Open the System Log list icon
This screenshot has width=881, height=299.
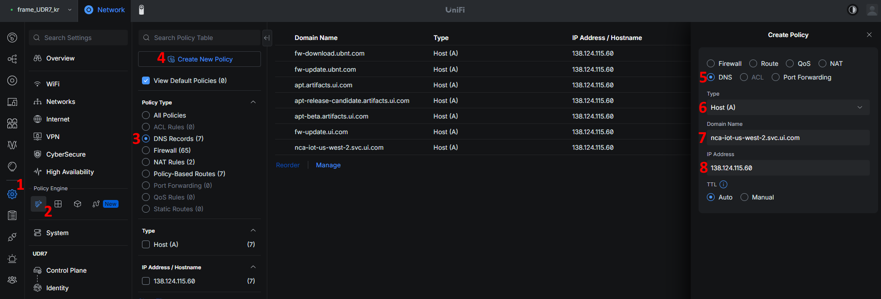click(12, 216)
